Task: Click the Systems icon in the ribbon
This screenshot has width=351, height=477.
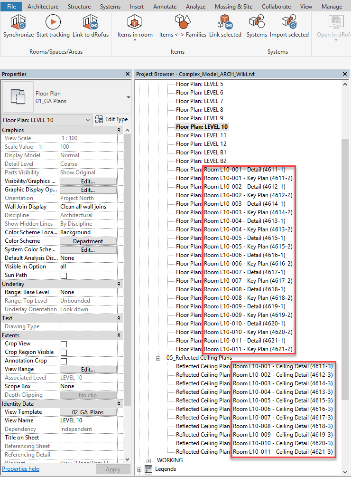Action: tap(257, 22)
